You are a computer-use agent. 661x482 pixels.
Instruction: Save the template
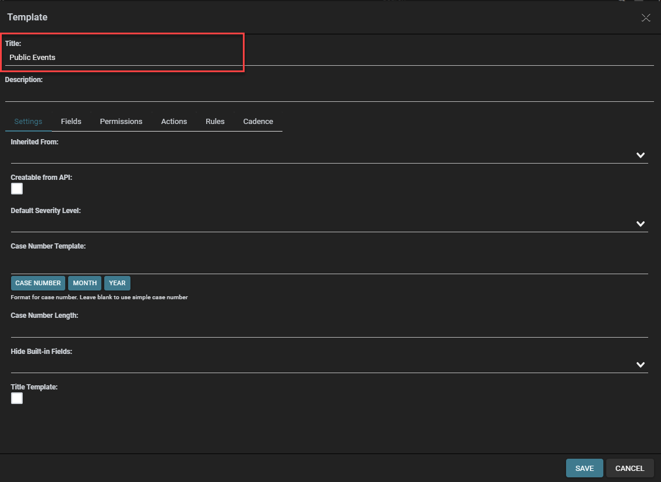(x=584, y=468)
